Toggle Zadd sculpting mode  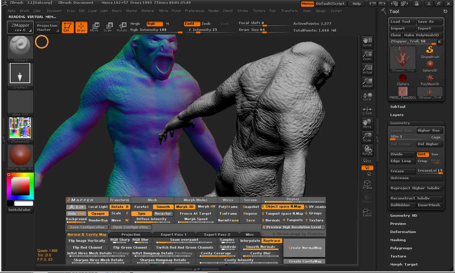click(192, 24)
